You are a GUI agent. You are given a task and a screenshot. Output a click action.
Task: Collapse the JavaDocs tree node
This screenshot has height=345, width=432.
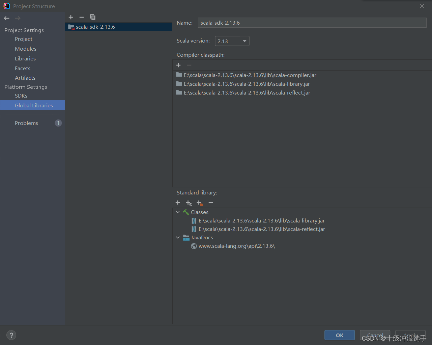coord(178,237)
